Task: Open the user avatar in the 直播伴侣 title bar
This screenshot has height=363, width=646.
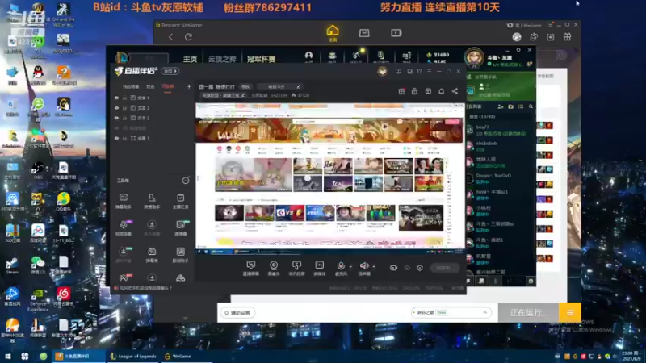Action: (x=382, y=71)
